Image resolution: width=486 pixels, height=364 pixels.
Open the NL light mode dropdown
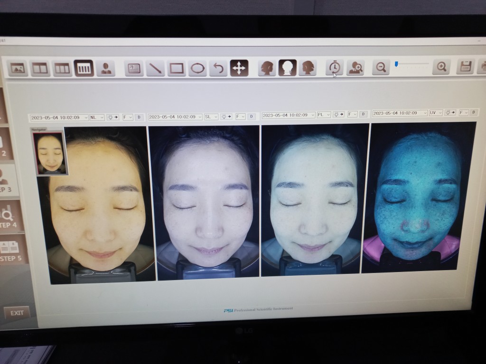97,118
